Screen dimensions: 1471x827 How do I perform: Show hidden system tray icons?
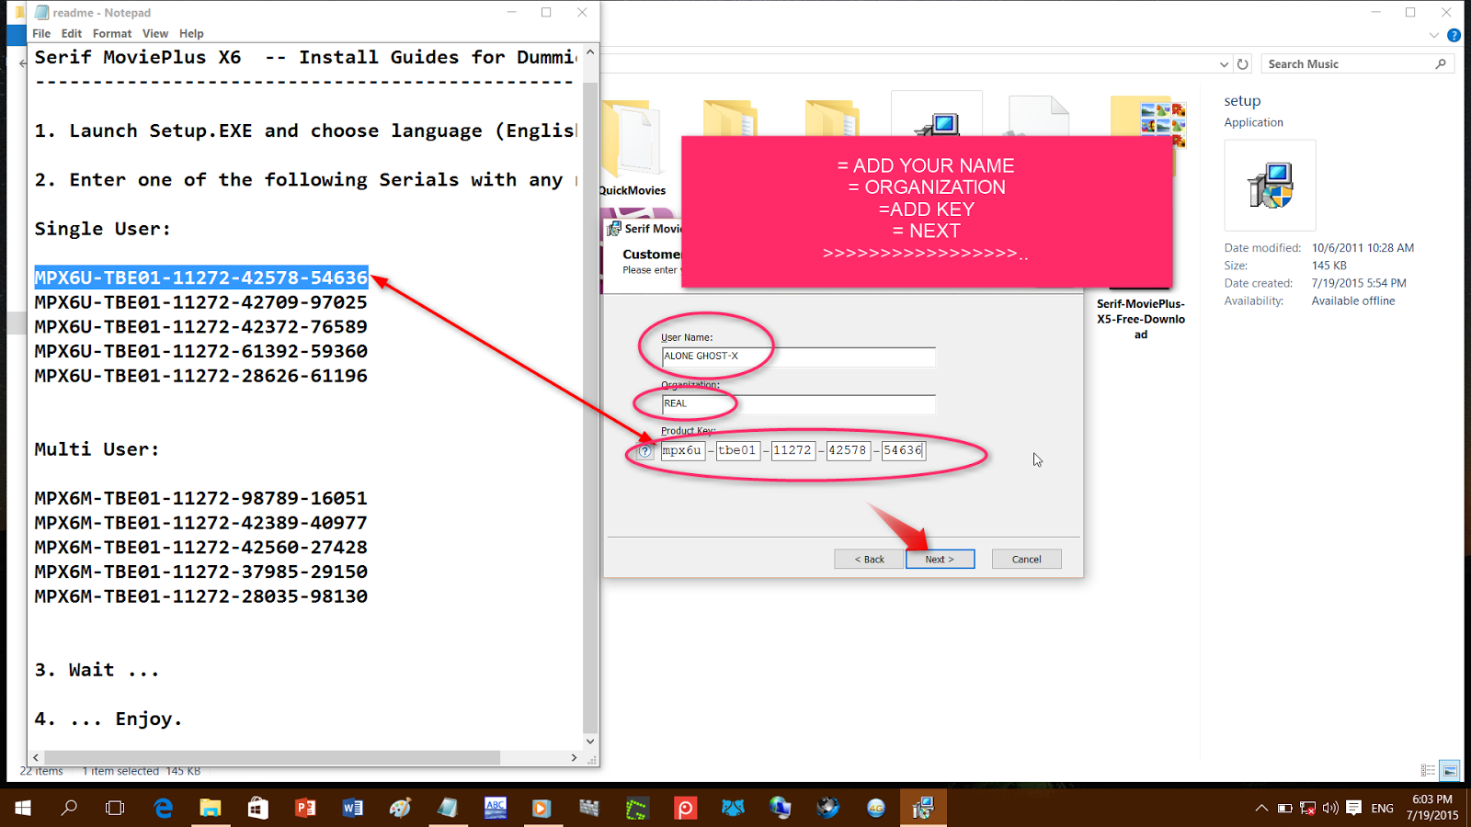(1260, 809)
